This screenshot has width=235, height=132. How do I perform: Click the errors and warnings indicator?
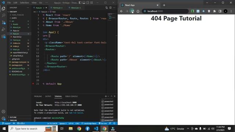(x=21, y=124)
